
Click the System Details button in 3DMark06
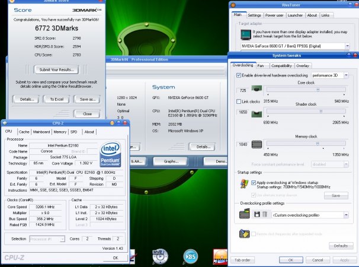coord(202,147)
